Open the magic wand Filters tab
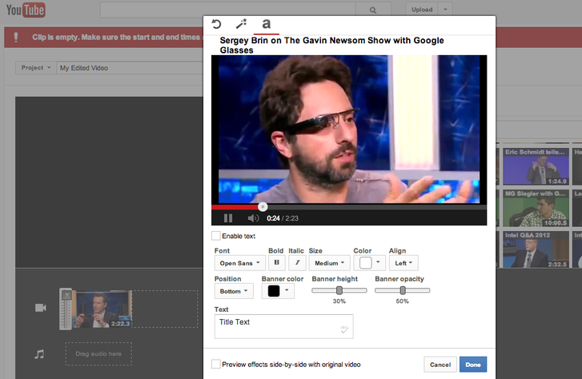The image size is (582, 379). [x=241, y=24]
